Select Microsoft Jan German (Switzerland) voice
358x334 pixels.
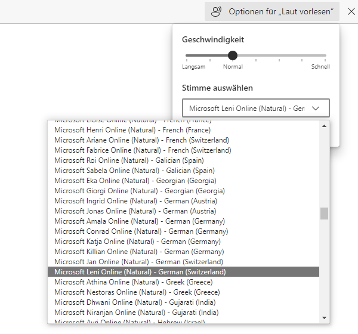coord(183,262)
